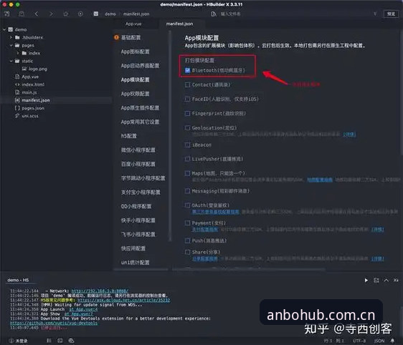Enable the LivePusher module checkbox

pyautogui.click(x=187, y=159)
